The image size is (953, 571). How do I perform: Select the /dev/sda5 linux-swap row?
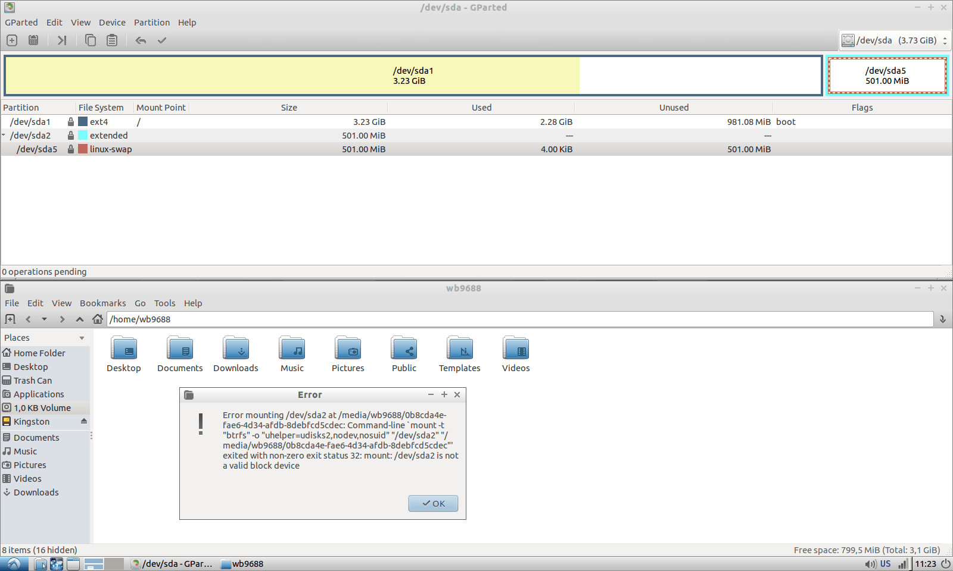pyautogui.click(x=476, y=149)
